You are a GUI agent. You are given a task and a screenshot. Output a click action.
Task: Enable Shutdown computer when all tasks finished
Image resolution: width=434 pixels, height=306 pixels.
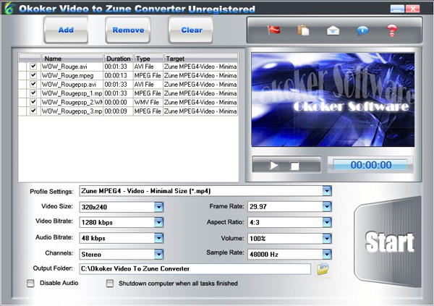tap(110, 284)
